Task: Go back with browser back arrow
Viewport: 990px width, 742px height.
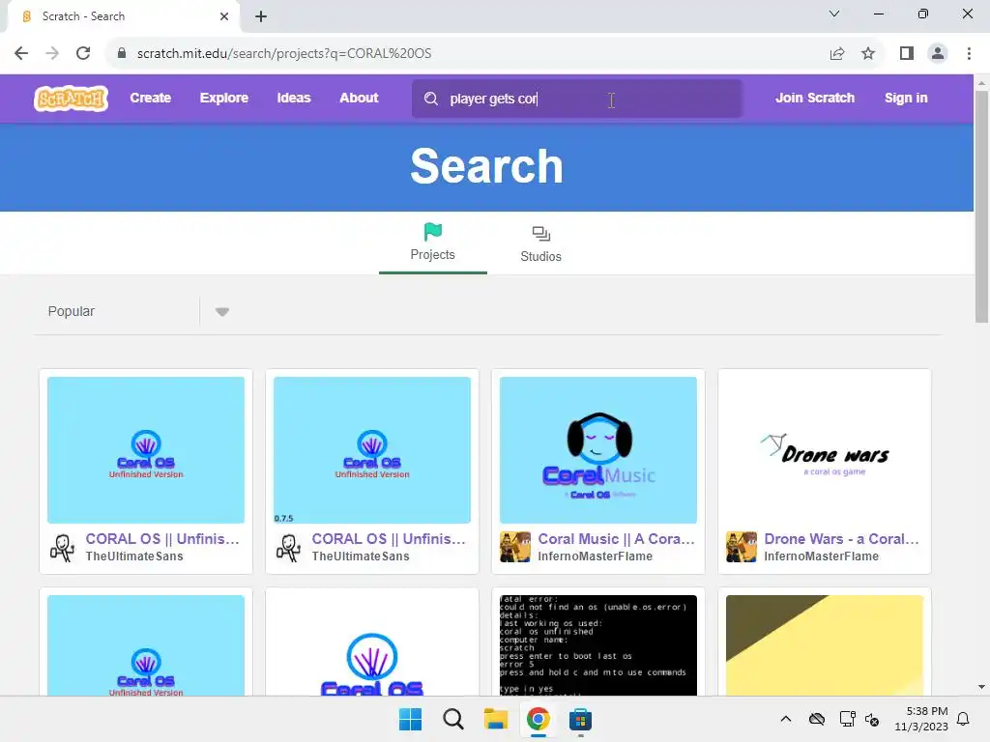Action: click(x=21, y=53)
